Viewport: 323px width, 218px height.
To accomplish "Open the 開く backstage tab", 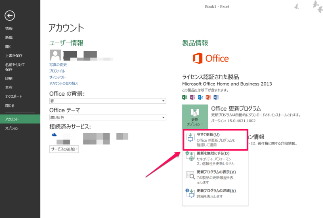I will [x=8, y=46].
